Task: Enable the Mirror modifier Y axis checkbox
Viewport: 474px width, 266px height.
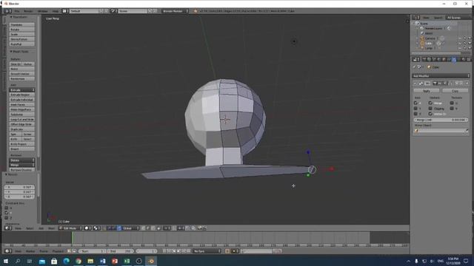Action: 415,109
